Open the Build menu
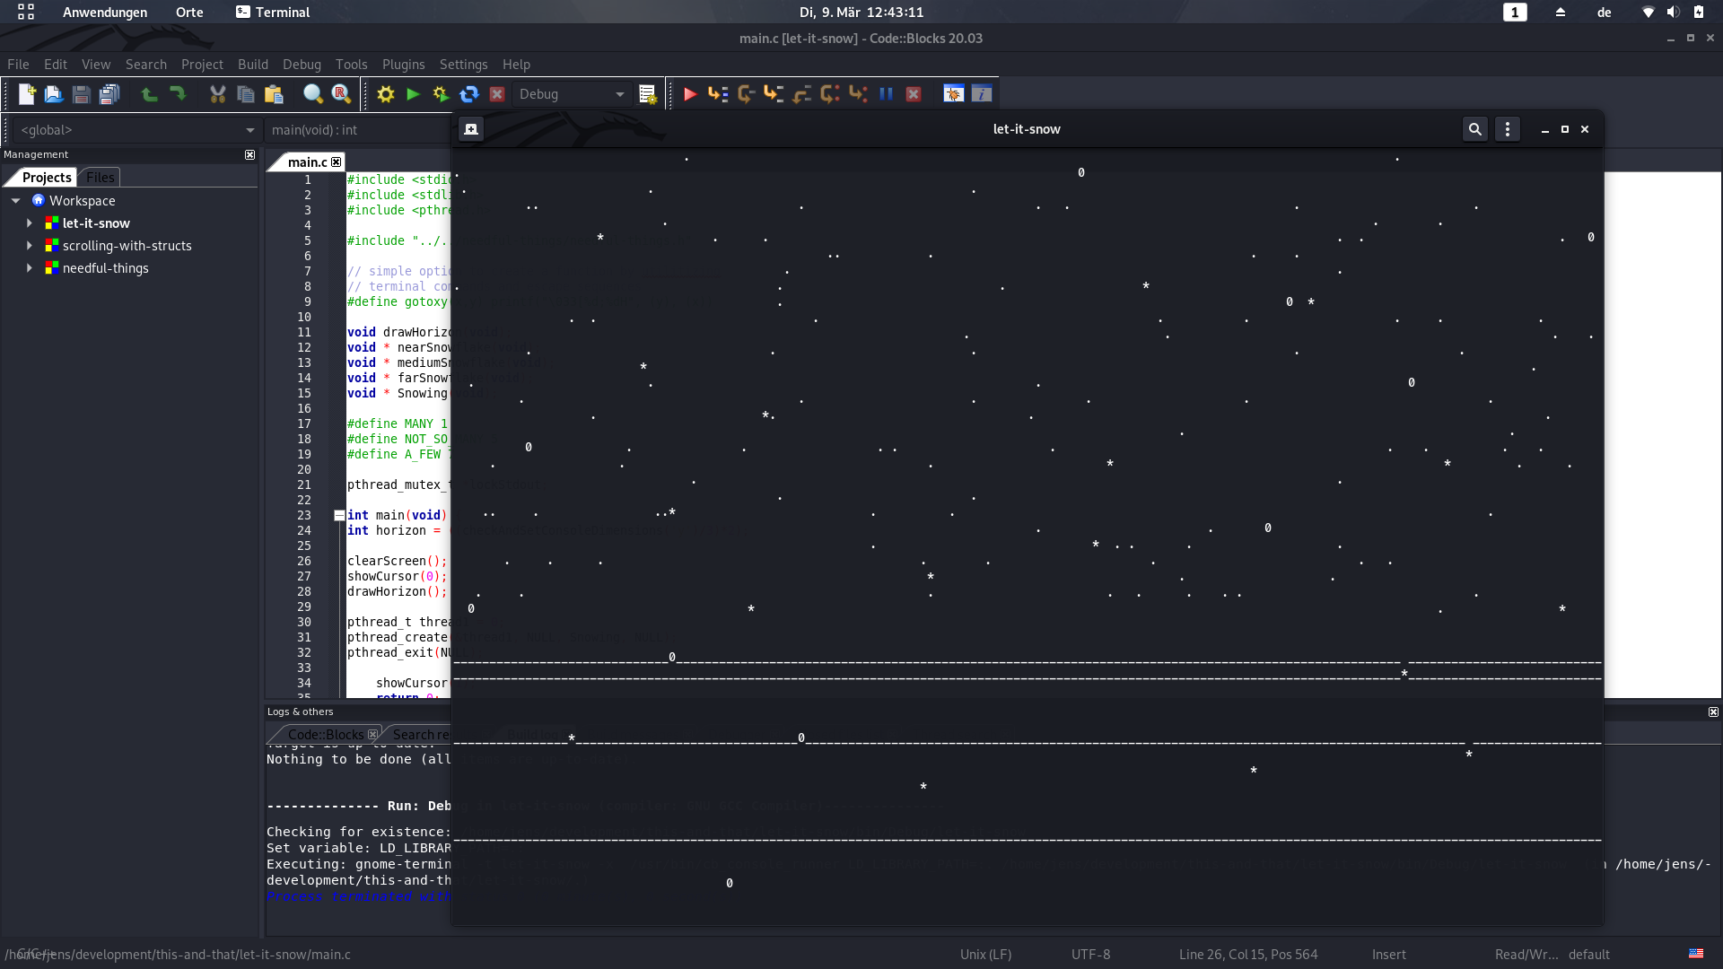Viewport: 1723px width, 969px height. (253, 65)
